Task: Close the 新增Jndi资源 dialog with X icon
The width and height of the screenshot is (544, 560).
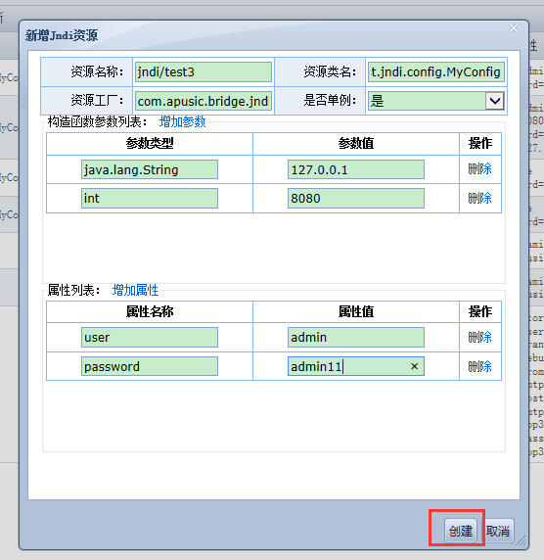Action: pos(514,27)
